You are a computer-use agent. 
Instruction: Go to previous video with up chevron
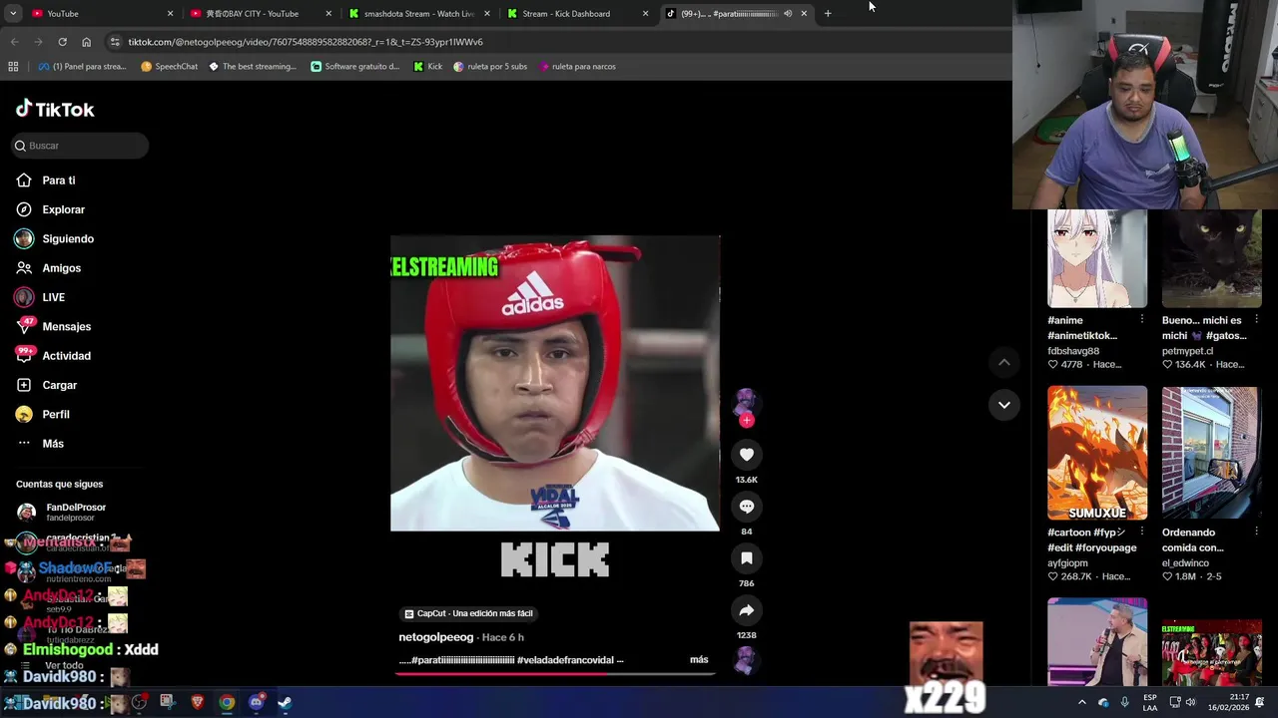click(x=1004, y=363)
